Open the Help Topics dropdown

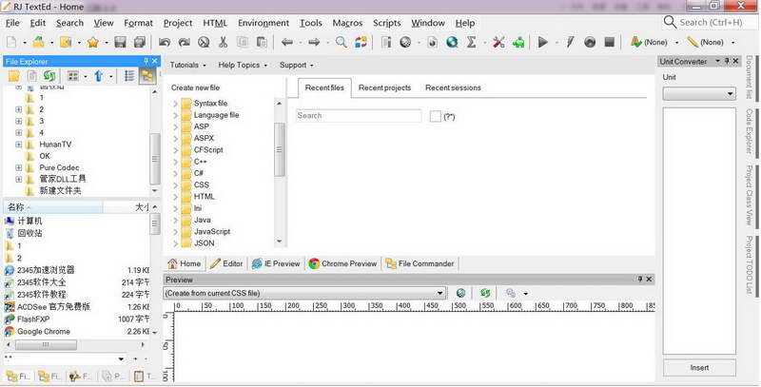243,65
